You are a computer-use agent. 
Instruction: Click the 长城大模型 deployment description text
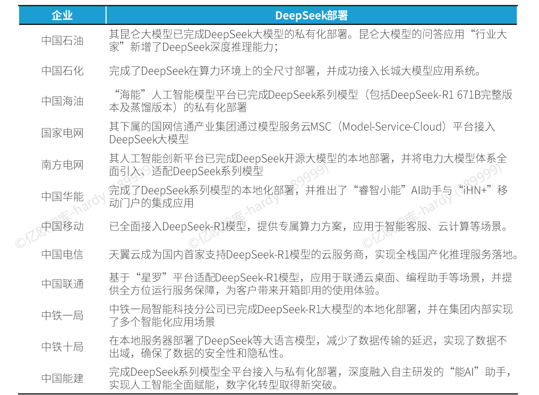[295, 71]
